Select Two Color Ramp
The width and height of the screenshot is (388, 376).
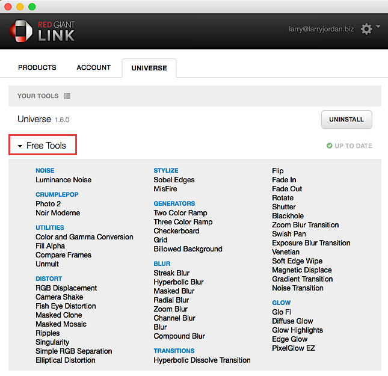pyautogui.click(x=180, y=213)
